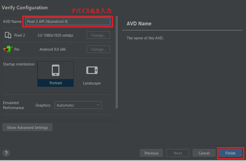Screen dimensions: 246x161
Task: Select Landscape startup orientation
Action: click(x=92, y=76)
